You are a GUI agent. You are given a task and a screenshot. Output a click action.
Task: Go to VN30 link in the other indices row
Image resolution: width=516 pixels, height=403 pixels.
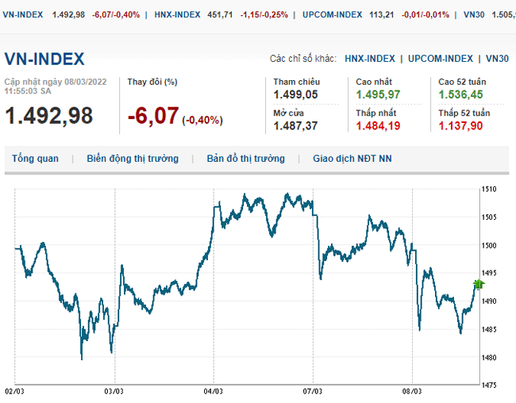(497, 59)
